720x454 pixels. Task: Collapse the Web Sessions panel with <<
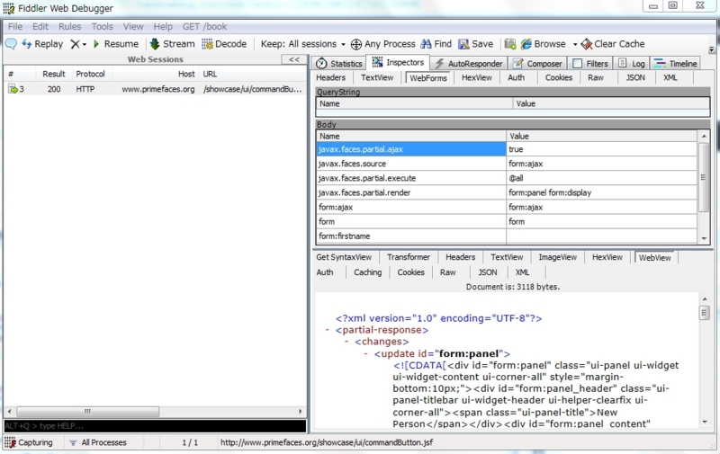pos(294,59)
